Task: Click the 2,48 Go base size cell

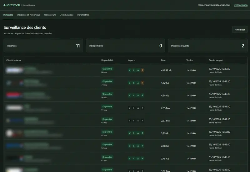Action: pyautogui.click(x=165, y=146)
